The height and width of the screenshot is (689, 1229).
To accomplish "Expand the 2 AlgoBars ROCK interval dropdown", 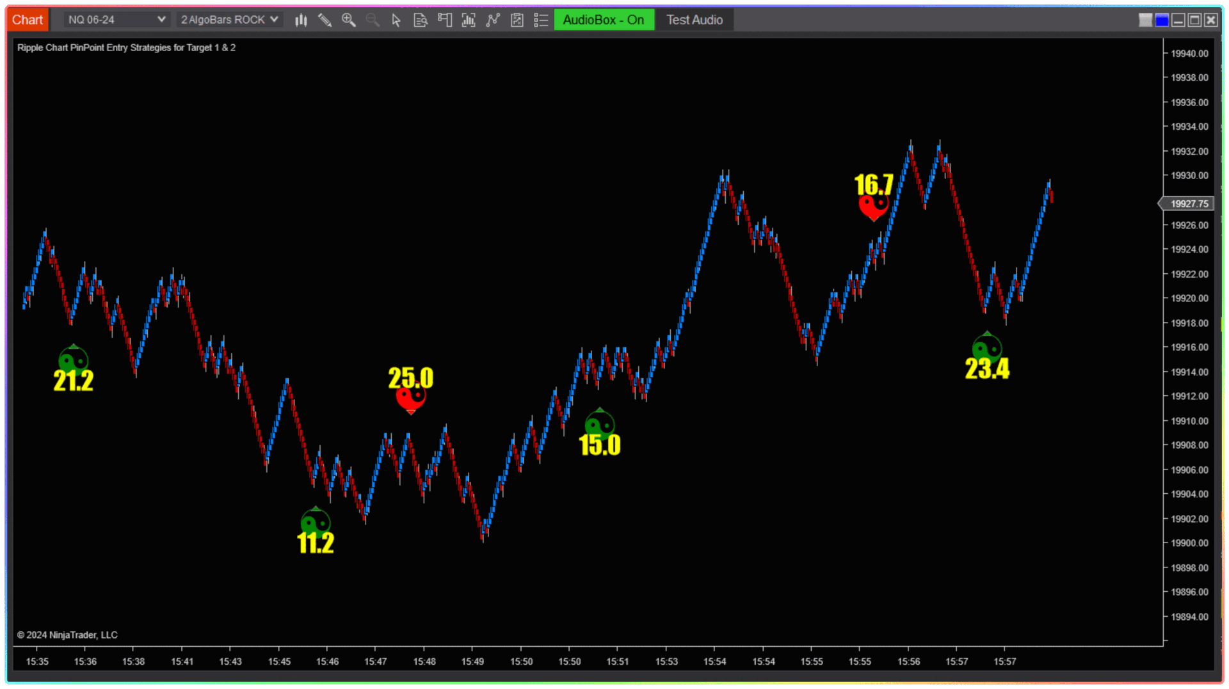I will pos(229,20).
